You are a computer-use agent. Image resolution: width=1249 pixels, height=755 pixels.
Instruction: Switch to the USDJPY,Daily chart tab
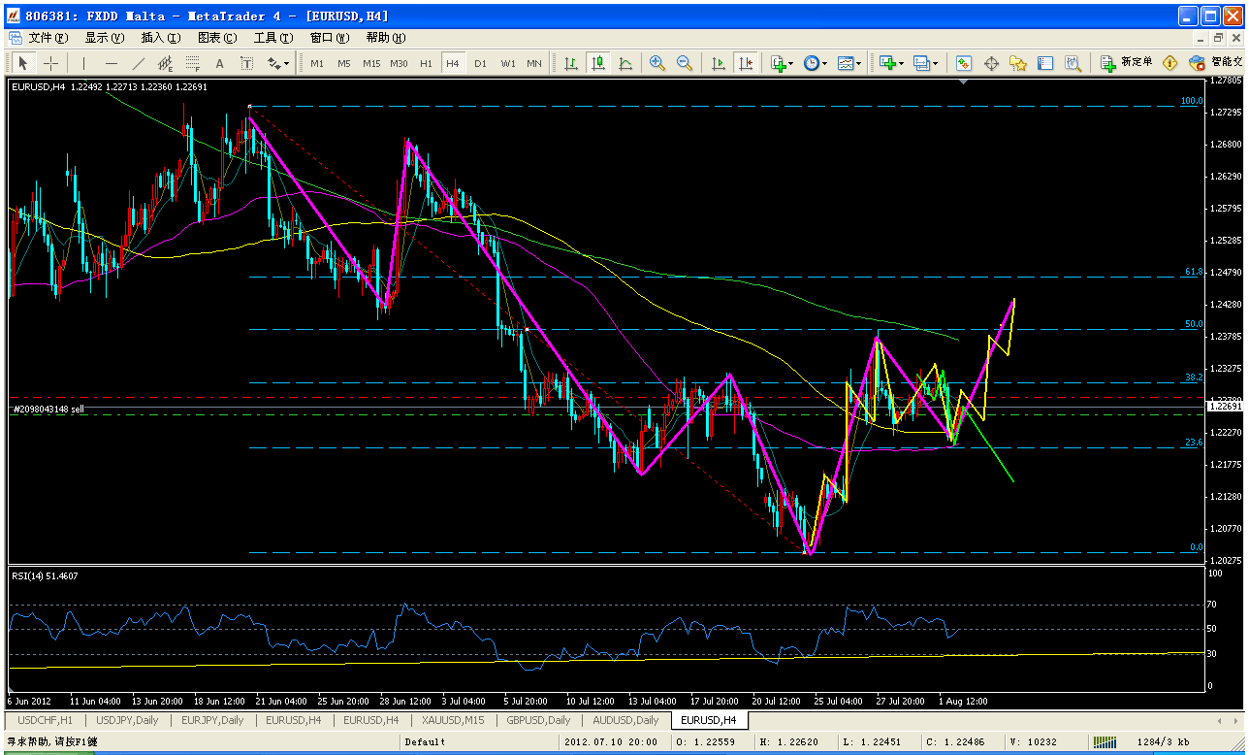tap(126, 720)
